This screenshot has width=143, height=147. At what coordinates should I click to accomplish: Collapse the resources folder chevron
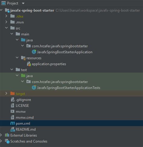click(x=17, y=57)
